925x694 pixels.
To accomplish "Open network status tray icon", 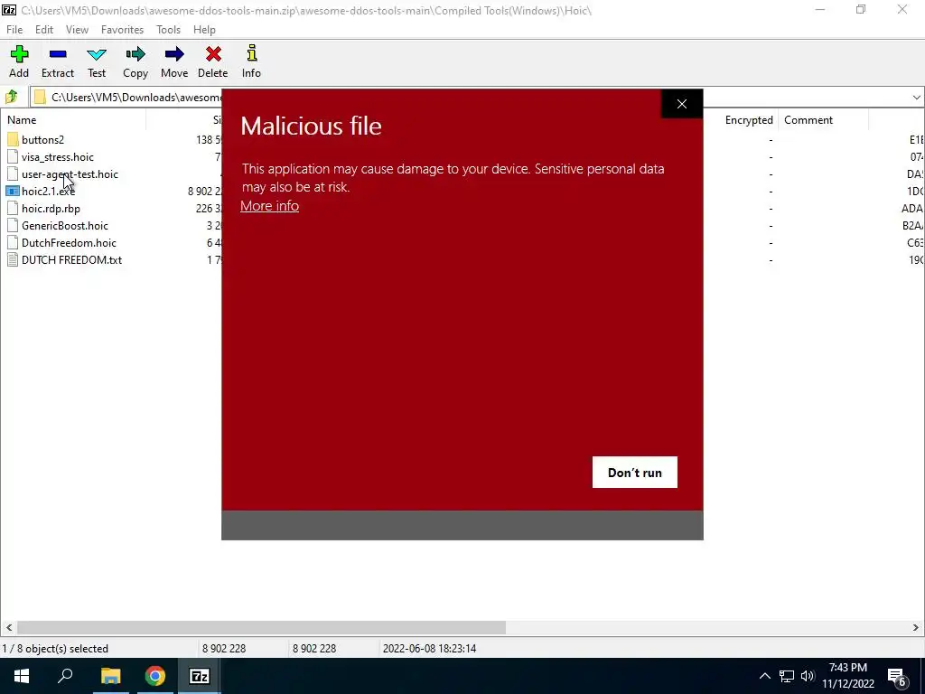I will (787, 676).
